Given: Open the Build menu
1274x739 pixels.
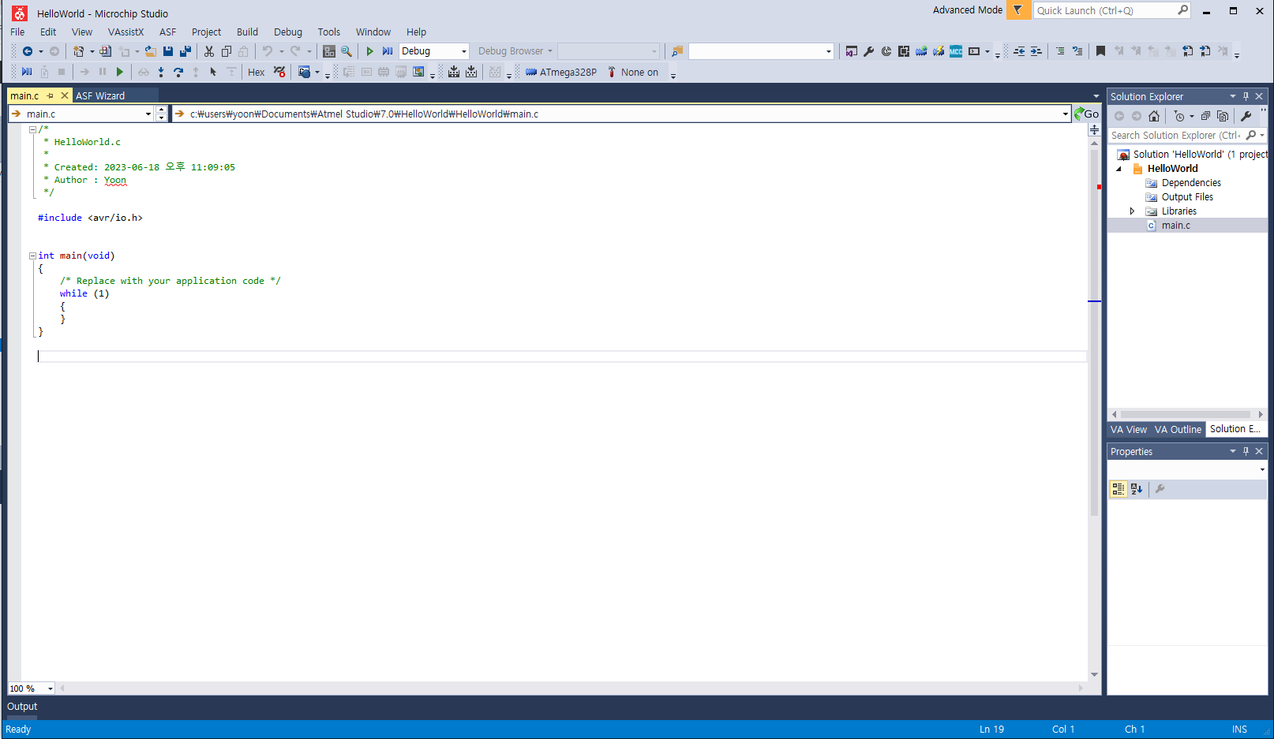Looking at the screenshot, I should click(247, 32).
